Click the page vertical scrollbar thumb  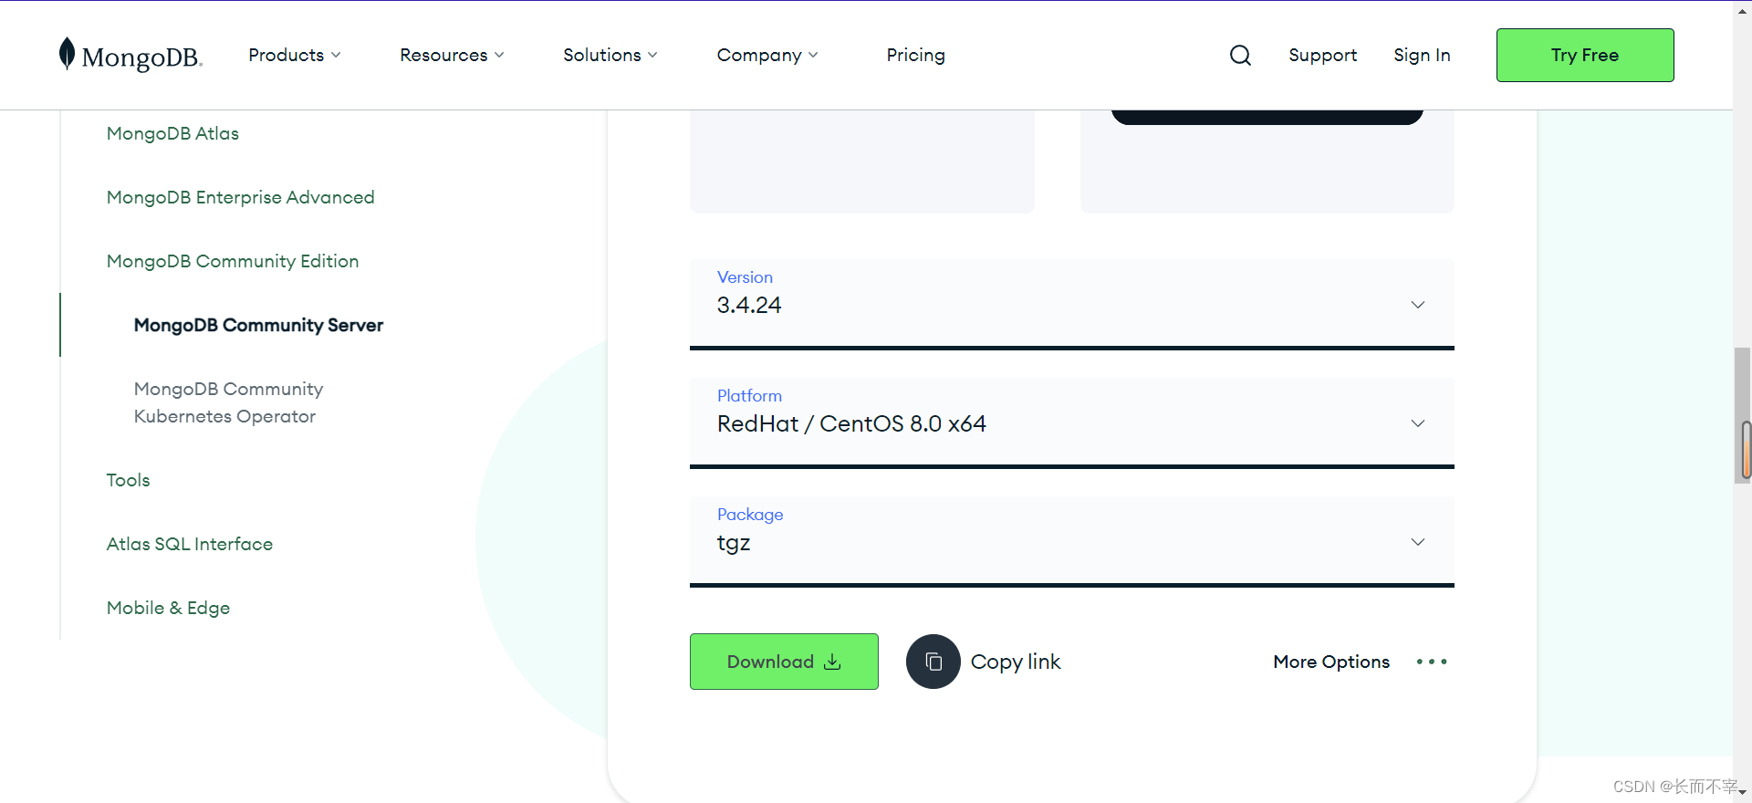click(x=1743, y=415)
